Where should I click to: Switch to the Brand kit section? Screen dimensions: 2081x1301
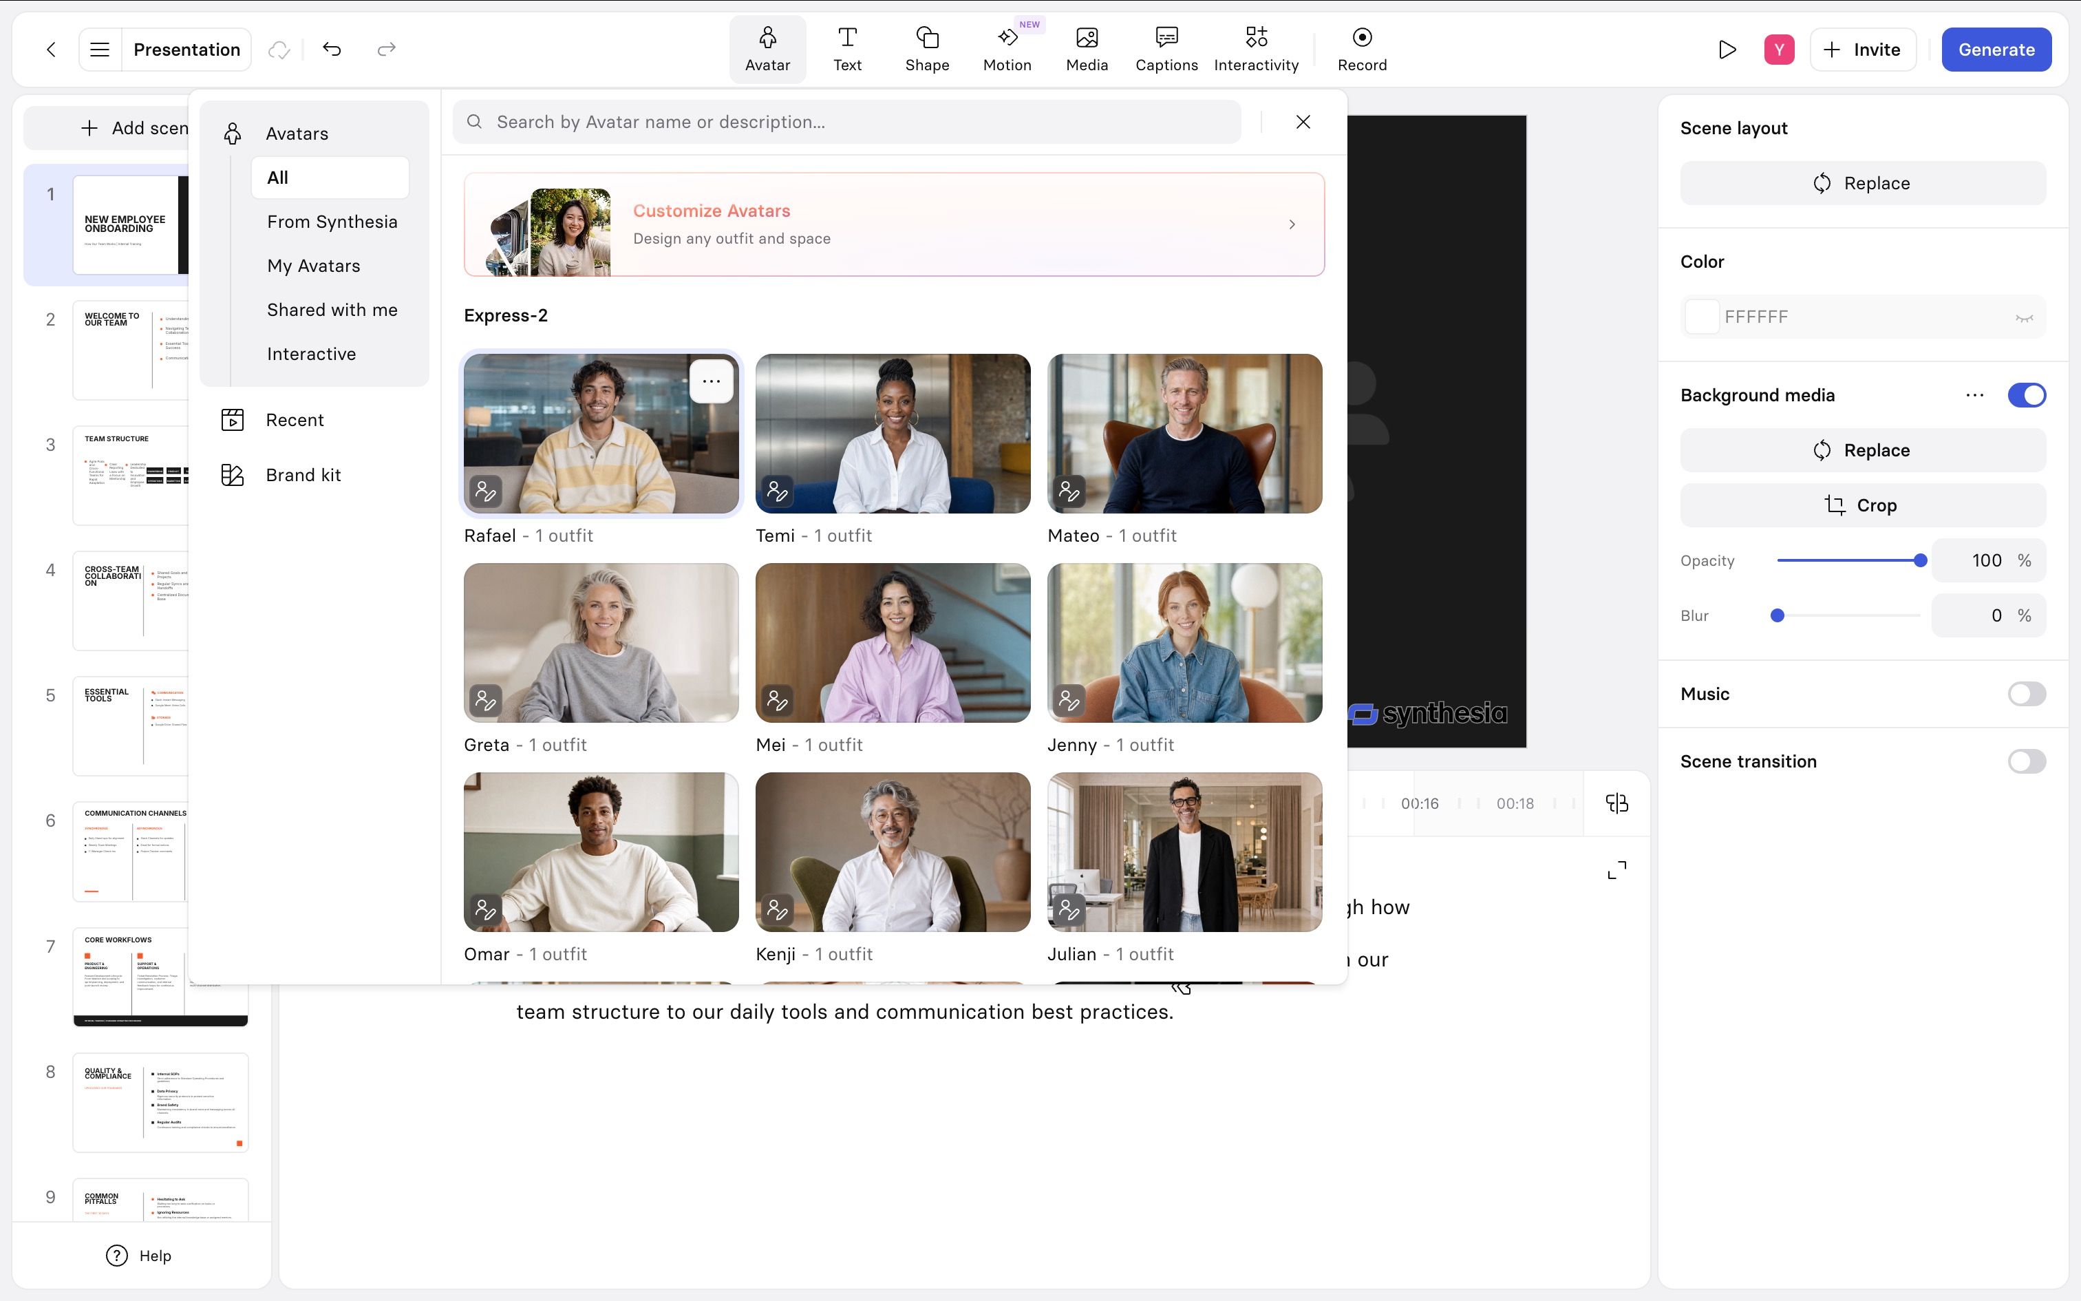(x=303, y=475)
